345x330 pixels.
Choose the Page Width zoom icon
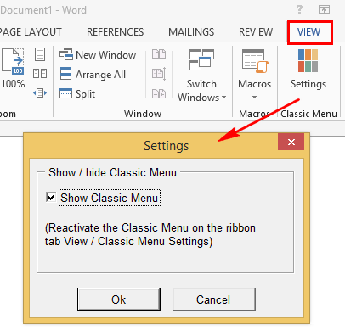[40, 92]
